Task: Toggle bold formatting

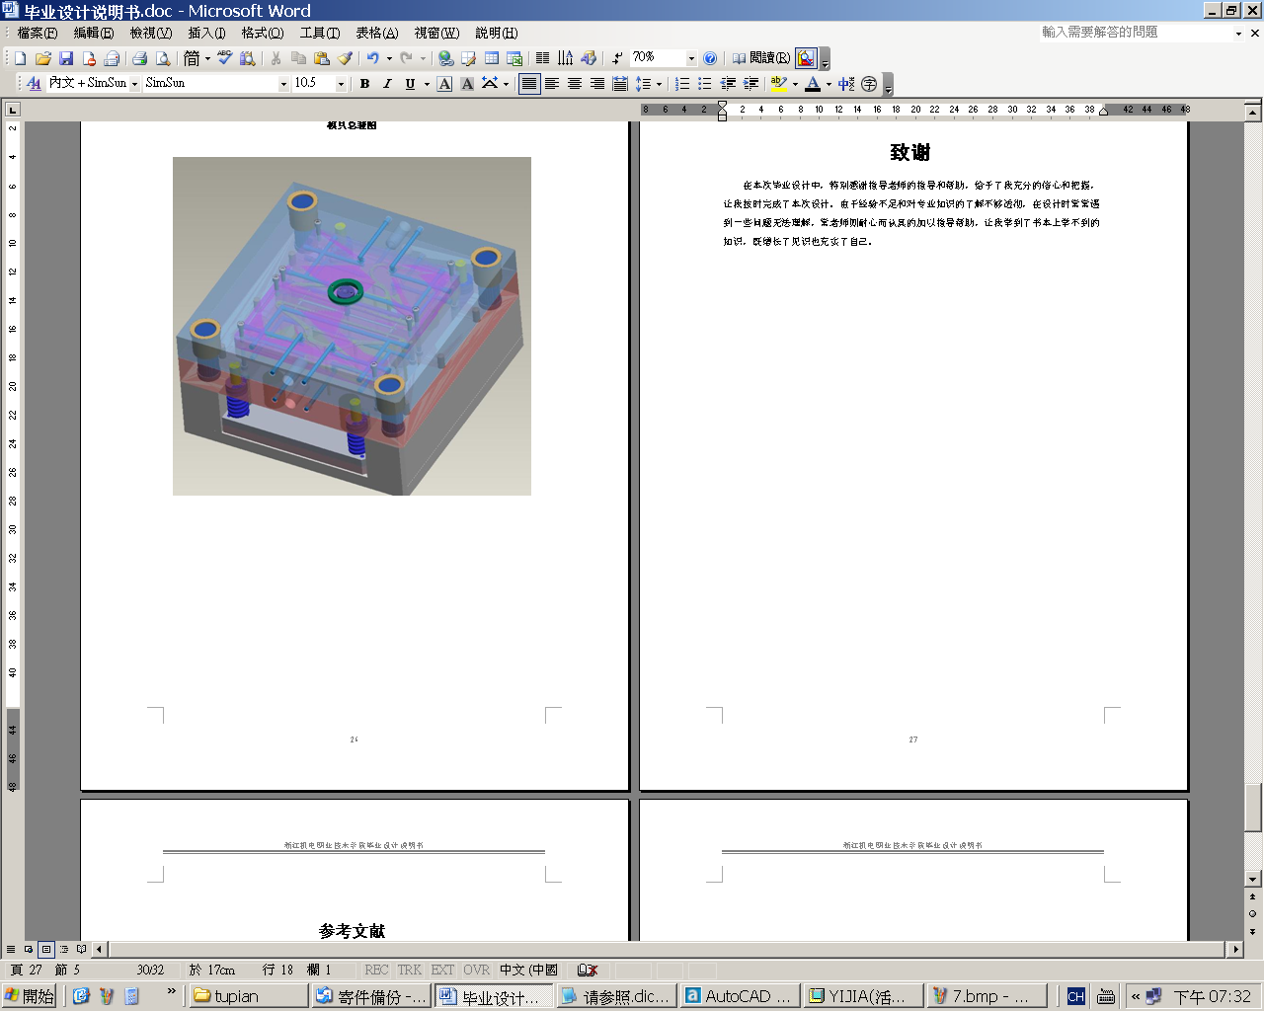Action: click(364, 84)
